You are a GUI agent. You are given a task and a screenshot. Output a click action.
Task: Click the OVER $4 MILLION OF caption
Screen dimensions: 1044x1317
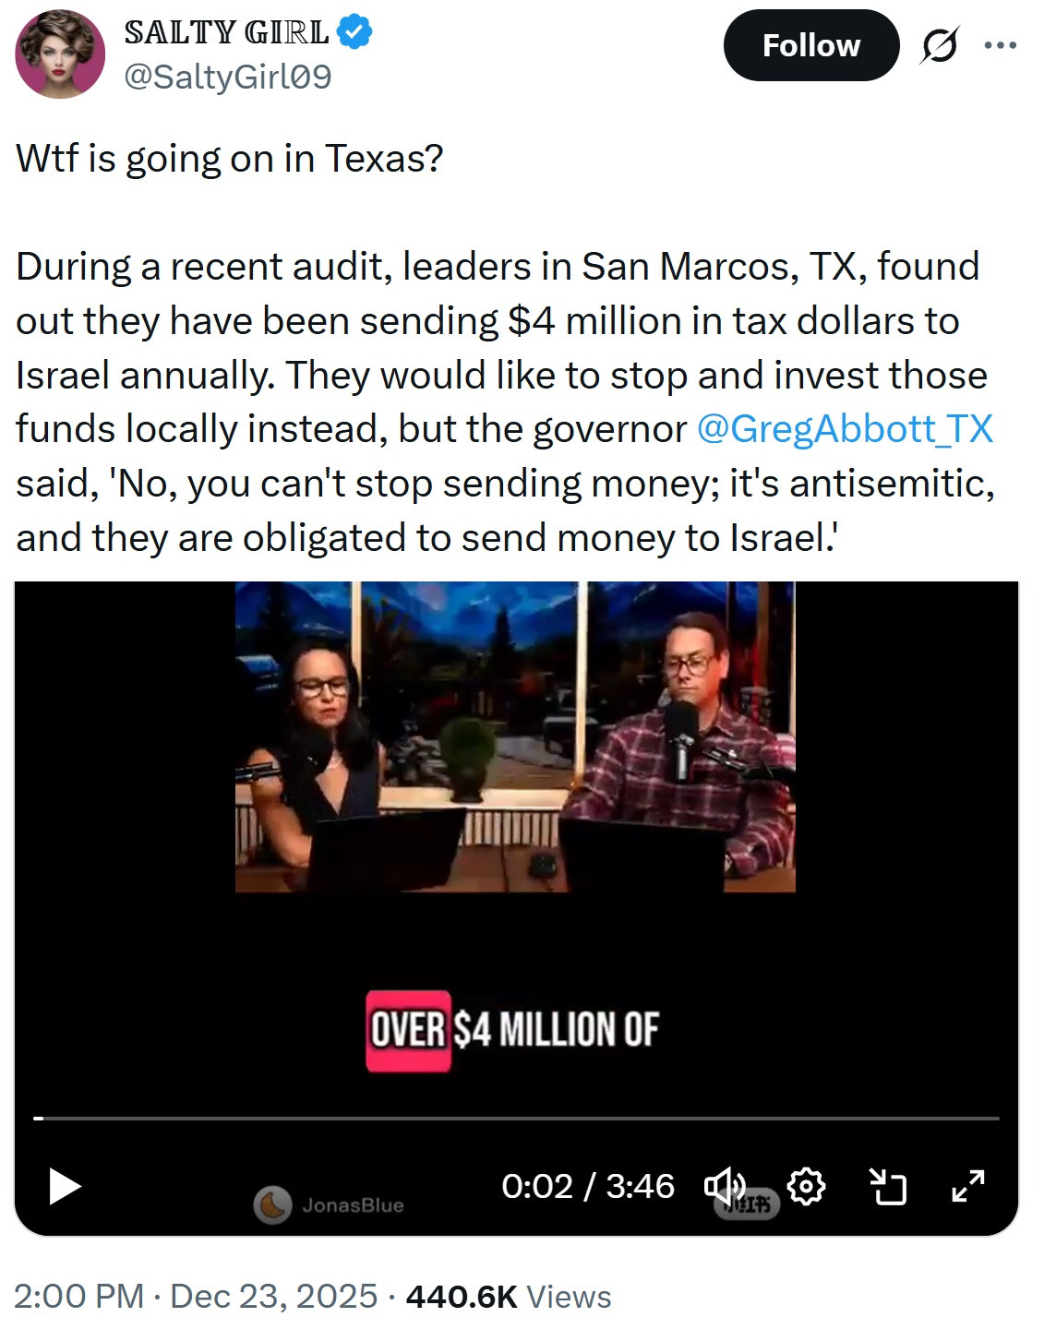(513, 1030)
